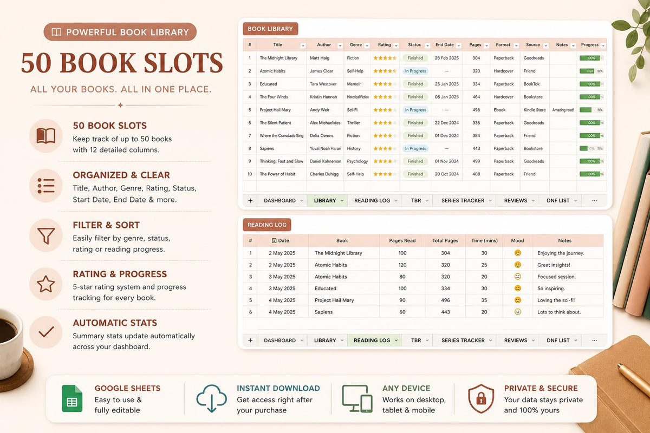Screen dimensions: 650x433
Task: Open the Title column filter arrow
Action: pyautogui.click(x=303, y=45)
